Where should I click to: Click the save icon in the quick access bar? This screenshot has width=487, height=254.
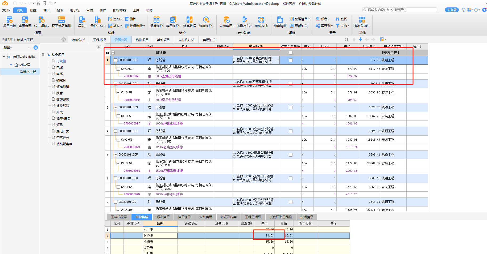click(15, 3)
